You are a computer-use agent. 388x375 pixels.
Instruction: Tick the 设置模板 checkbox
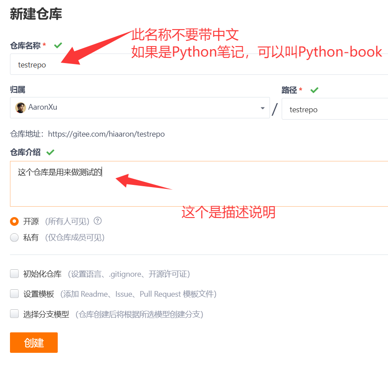(14, 294)
